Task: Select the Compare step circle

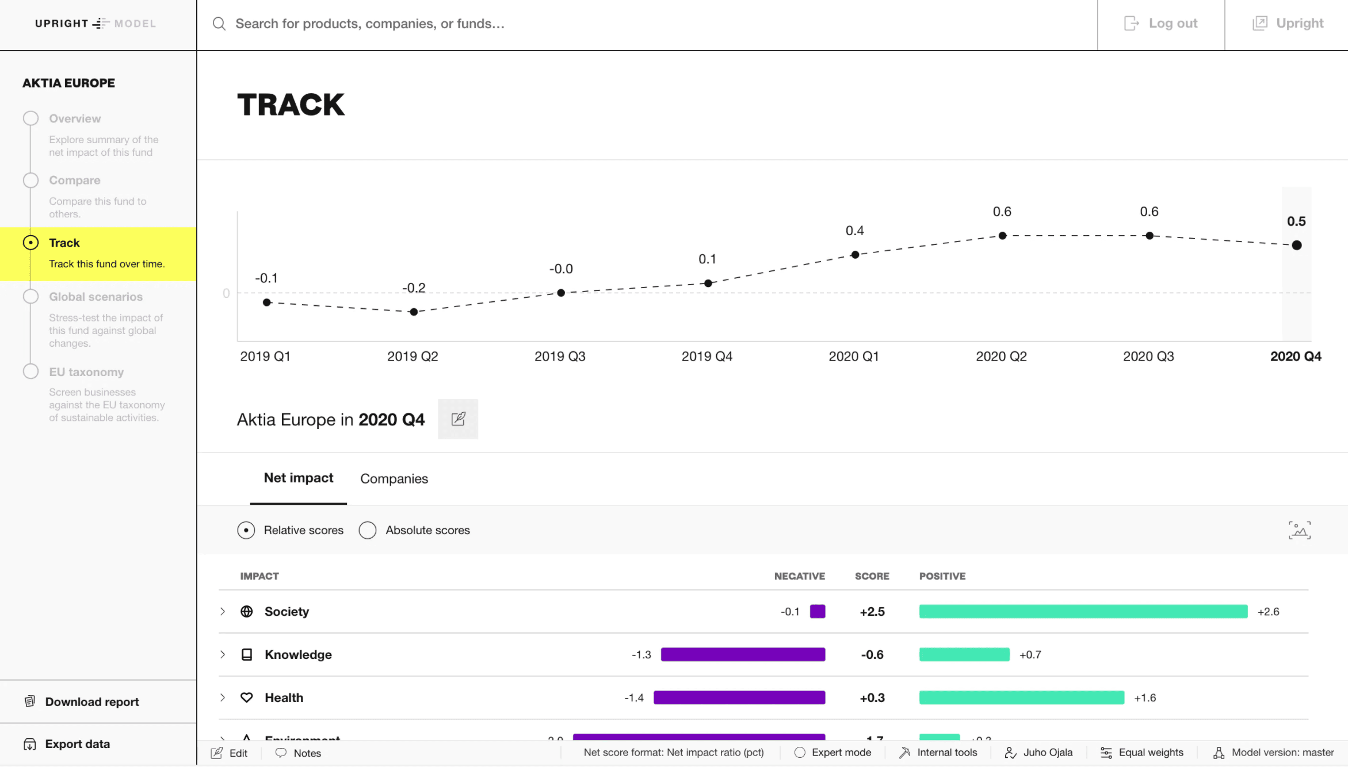Action: (30, 180)
